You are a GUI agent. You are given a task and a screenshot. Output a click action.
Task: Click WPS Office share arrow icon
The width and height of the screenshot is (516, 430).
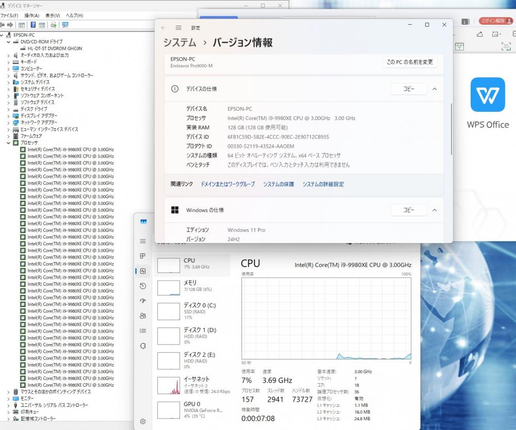pyautogui.click(x=480, y=34)
